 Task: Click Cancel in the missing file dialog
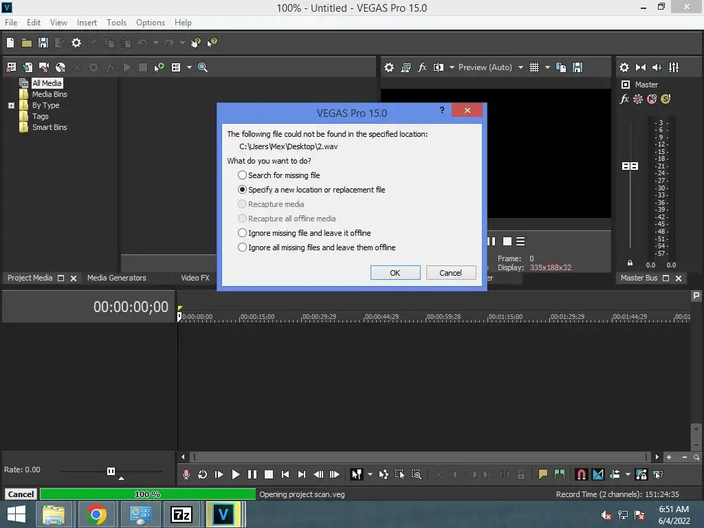point(450,273)
